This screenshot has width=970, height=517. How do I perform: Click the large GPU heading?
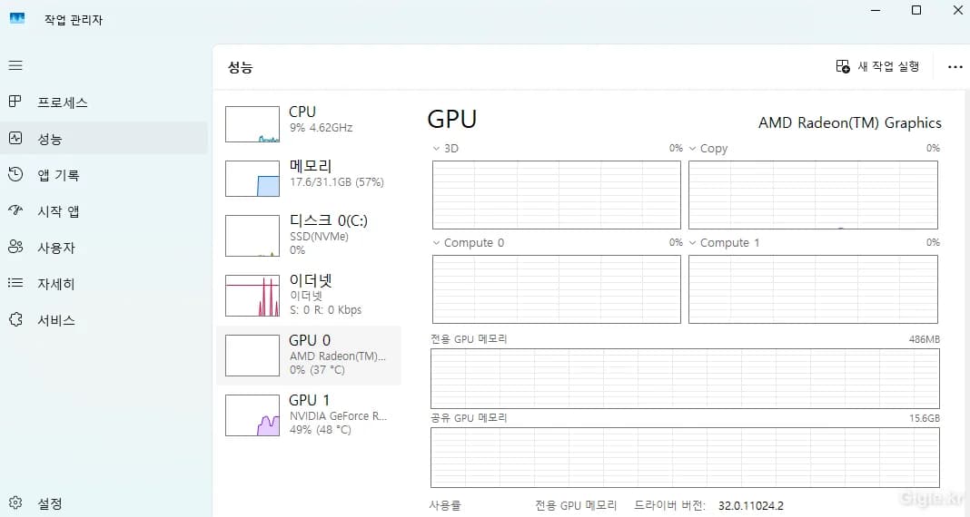tap(452, 119)
